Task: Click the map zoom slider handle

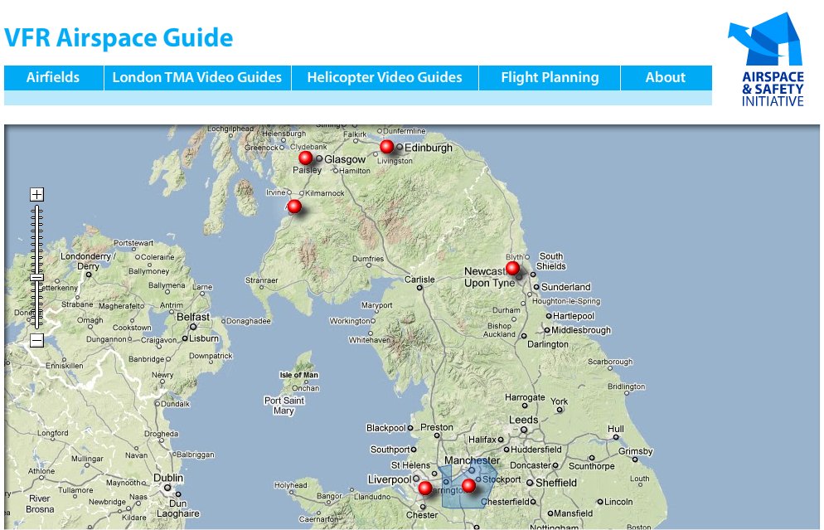Action: click(x=36, y=278)
